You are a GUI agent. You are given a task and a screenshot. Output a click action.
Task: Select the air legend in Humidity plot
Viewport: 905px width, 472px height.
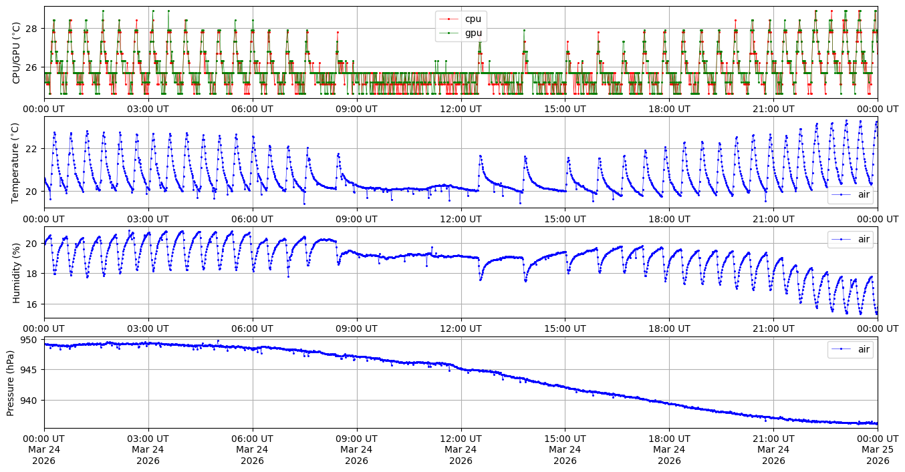[858, 239]
